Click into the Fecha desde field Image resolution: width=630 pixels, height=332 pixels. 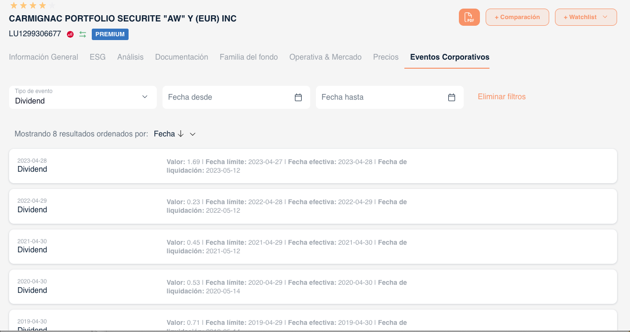236,97
